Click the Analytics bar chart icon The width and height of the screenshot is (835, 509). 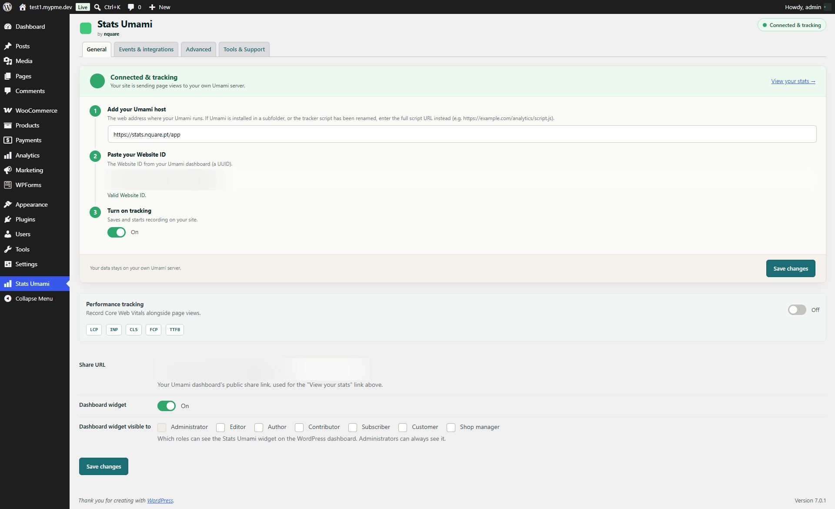pyautogui.click(x=8, y=155)
